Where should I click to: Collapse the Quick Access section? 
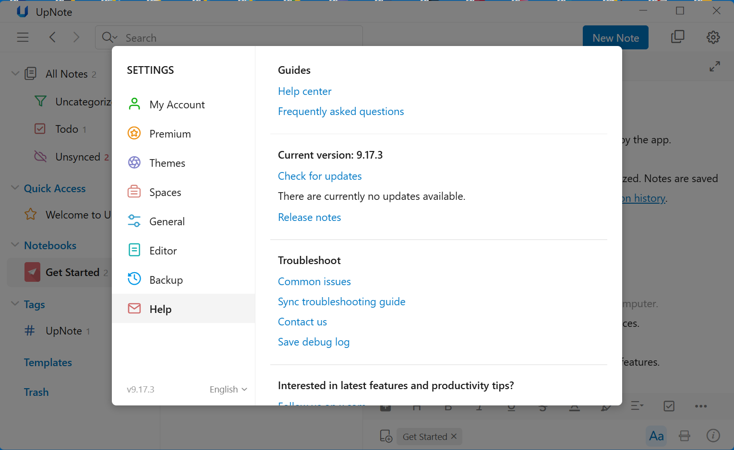point(15,188)
